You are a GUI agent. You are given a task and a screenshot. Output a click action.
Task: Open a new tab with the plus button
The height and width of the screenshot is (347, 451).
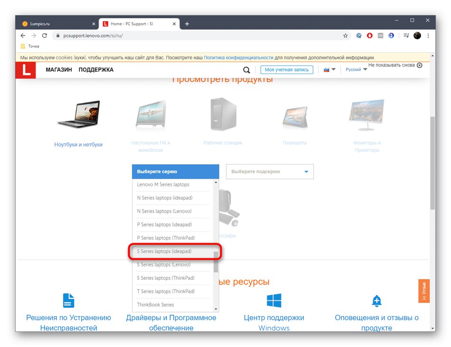tap(187, 24)
